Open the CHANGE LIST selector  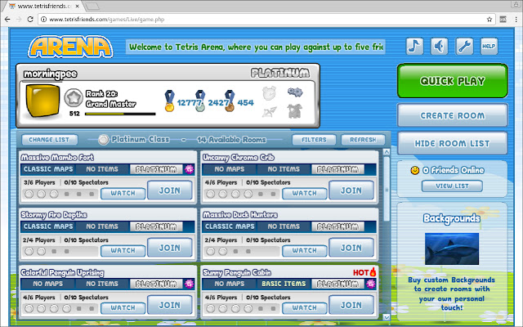pyautogui.click(x=49, y=140)
